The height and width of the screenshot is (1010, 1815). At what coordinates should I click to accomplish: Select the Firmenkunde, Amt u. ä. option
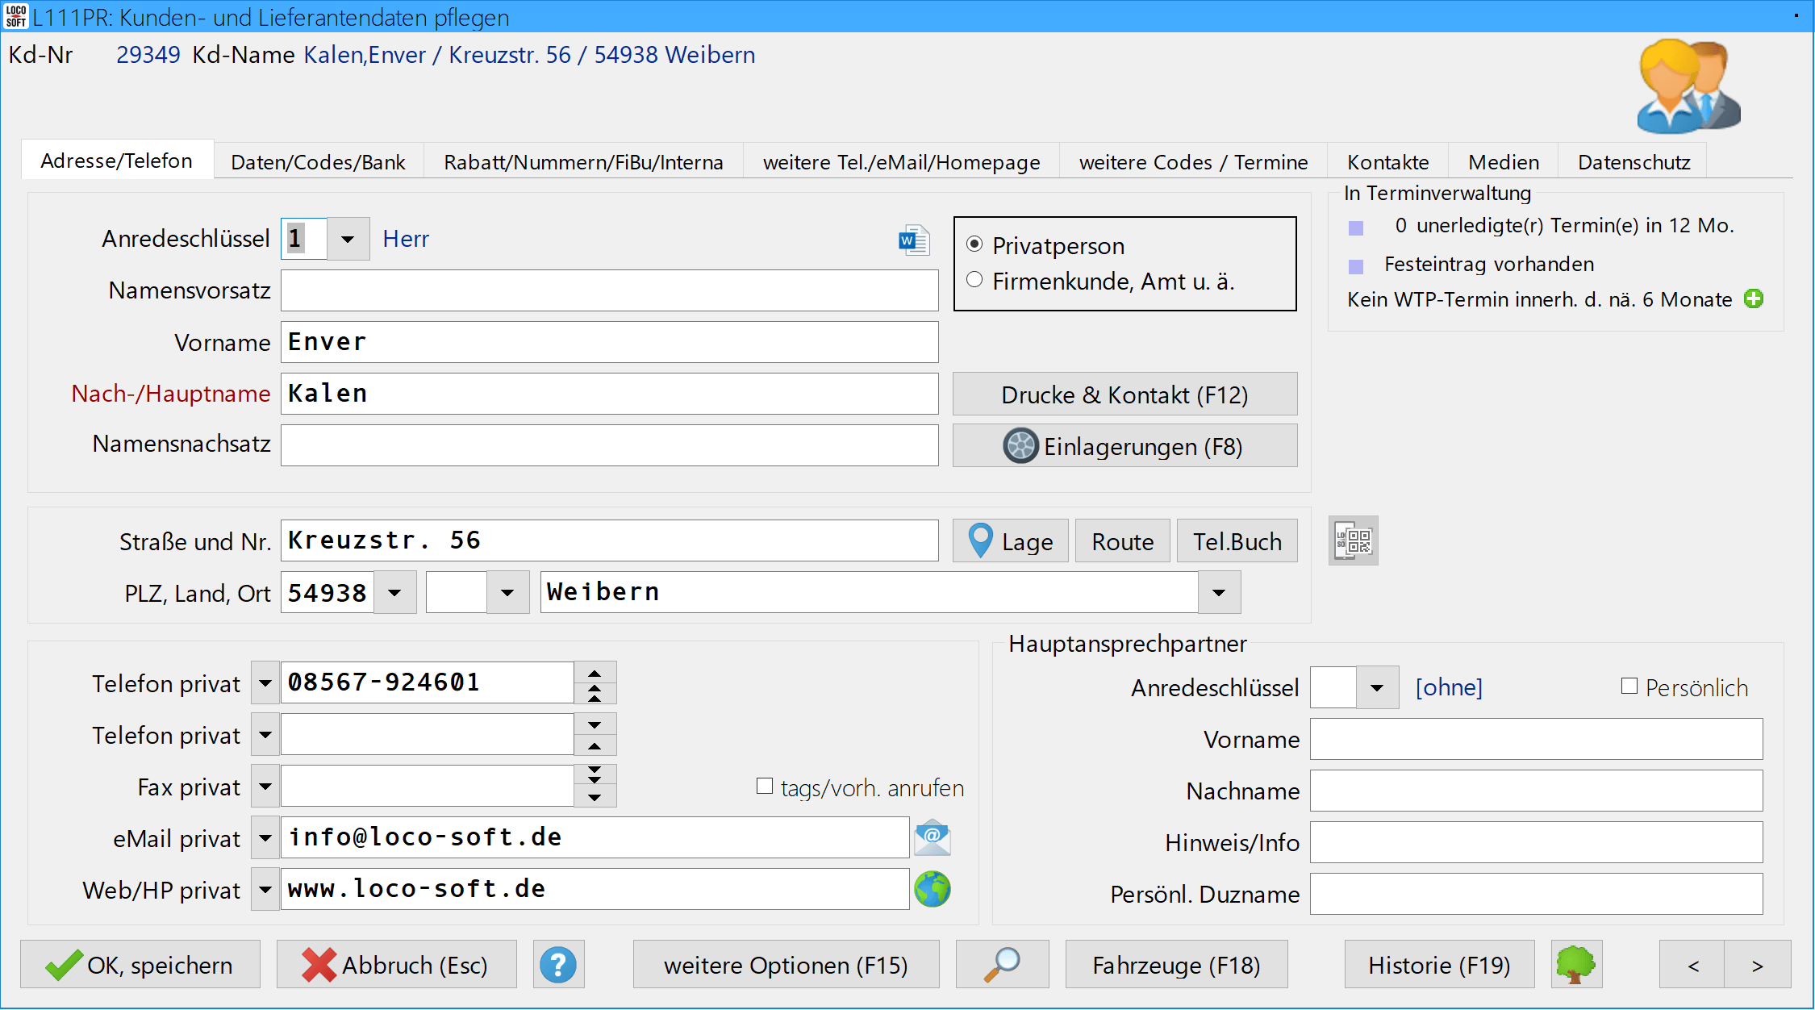tap(975, 280)
